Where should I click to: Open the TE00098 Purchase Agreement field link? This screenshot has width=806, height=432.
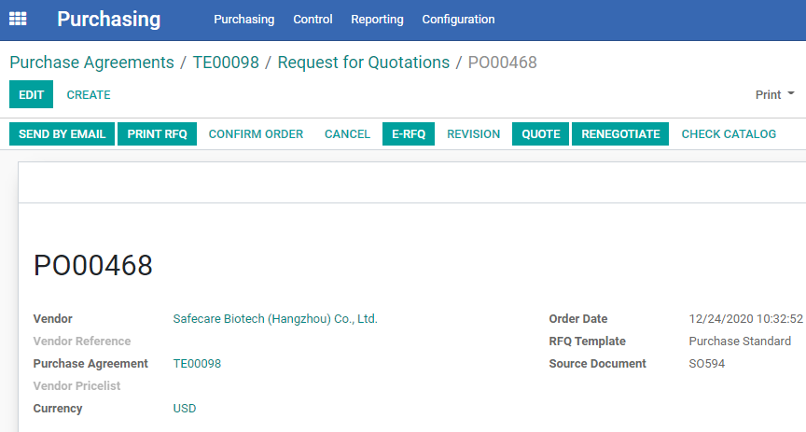coord(197,364)
